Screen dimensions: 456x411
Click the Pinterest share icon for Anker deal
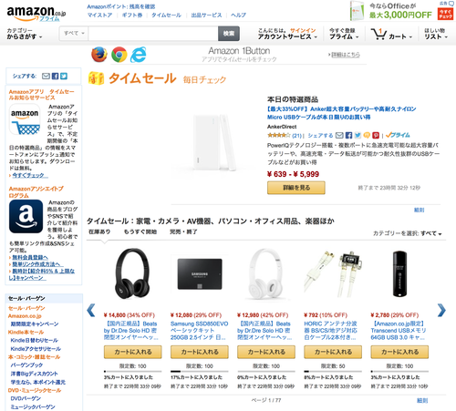376,135
